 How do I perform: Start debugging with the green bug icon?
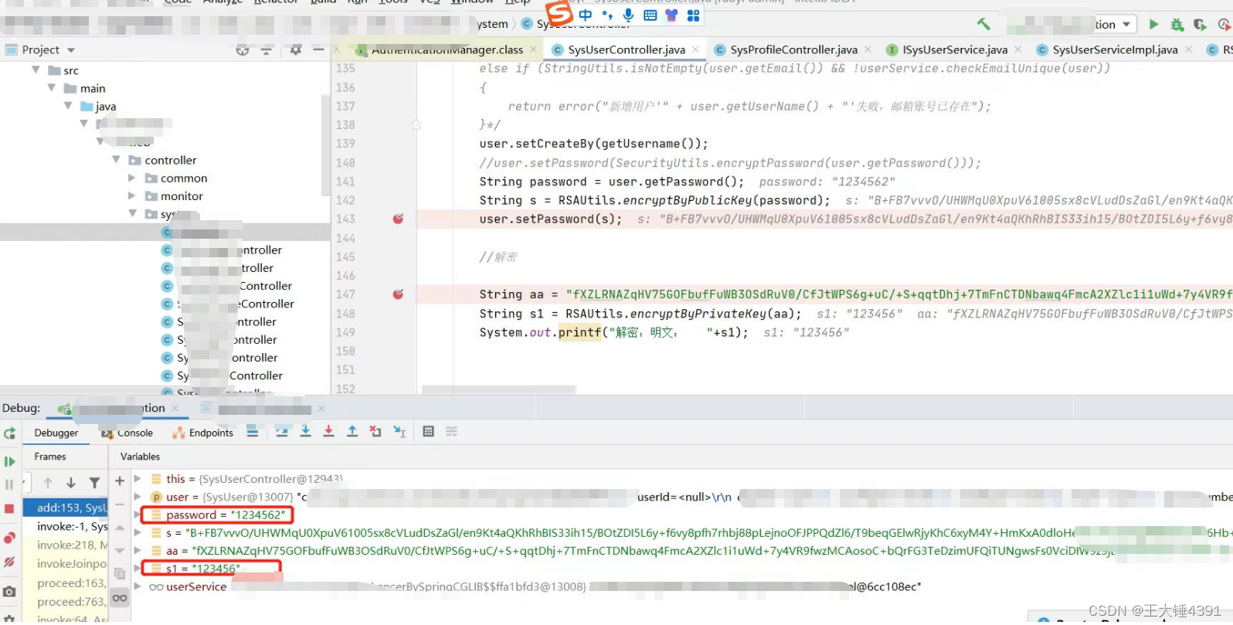(1177, 25)
